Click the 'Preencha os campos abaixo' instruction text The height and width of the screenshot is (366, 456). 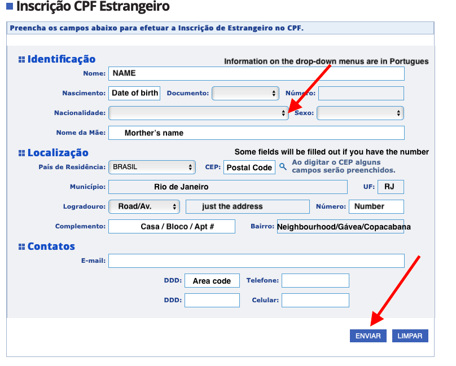click(156, 28)
